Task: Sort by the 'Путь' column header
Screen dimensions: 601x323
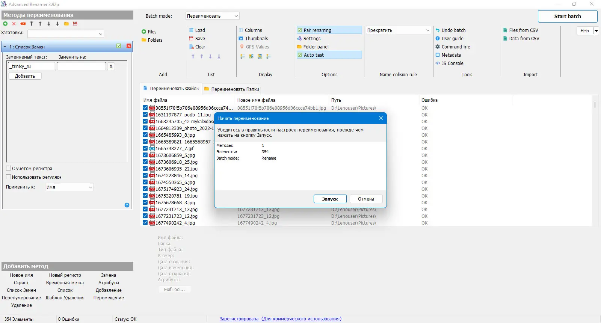Action: [374, 100]
